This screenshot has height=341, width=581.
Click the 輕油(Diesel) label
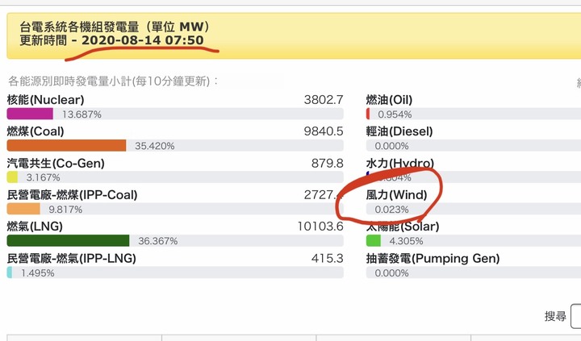click(x=399, y=131)
